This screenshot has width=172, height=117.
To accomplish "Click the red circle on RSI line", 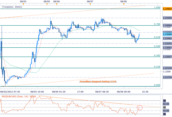I will click(140, 107).
